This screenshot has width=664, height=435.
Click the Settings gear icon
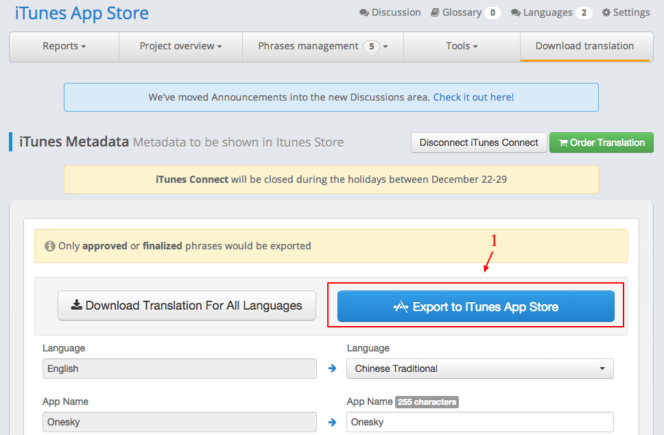pos(606,13)
